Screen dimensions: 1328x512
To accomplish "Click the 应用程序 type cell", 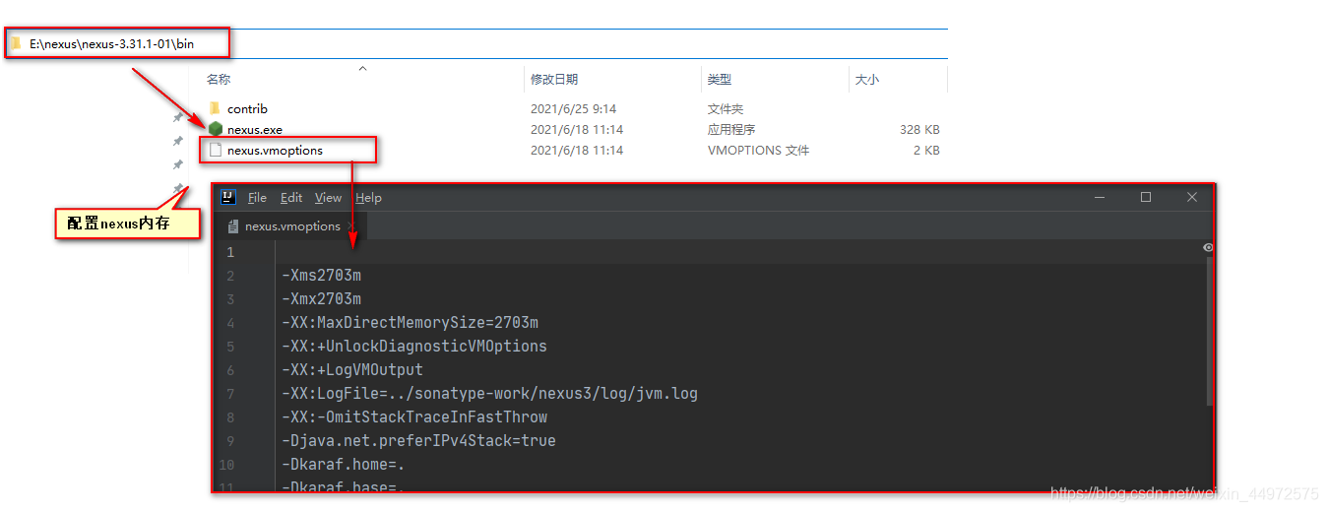I will (x=731, y=130).
